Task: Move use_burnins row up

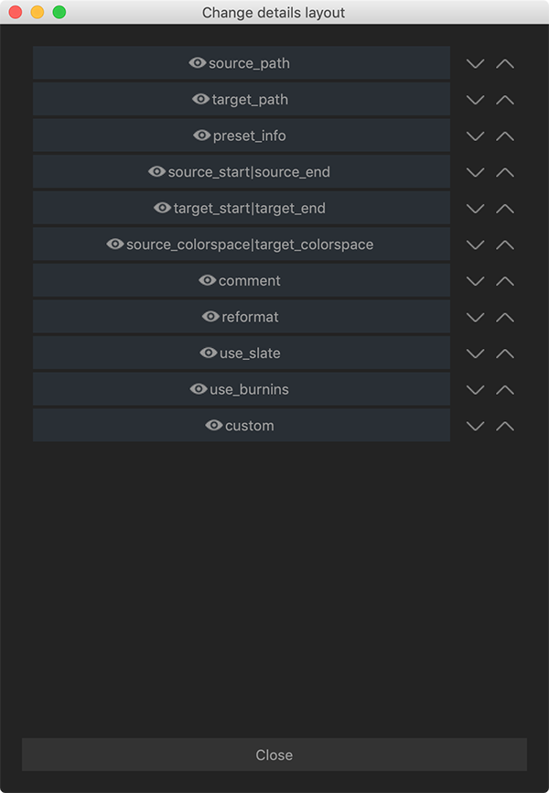Action: 505,390
